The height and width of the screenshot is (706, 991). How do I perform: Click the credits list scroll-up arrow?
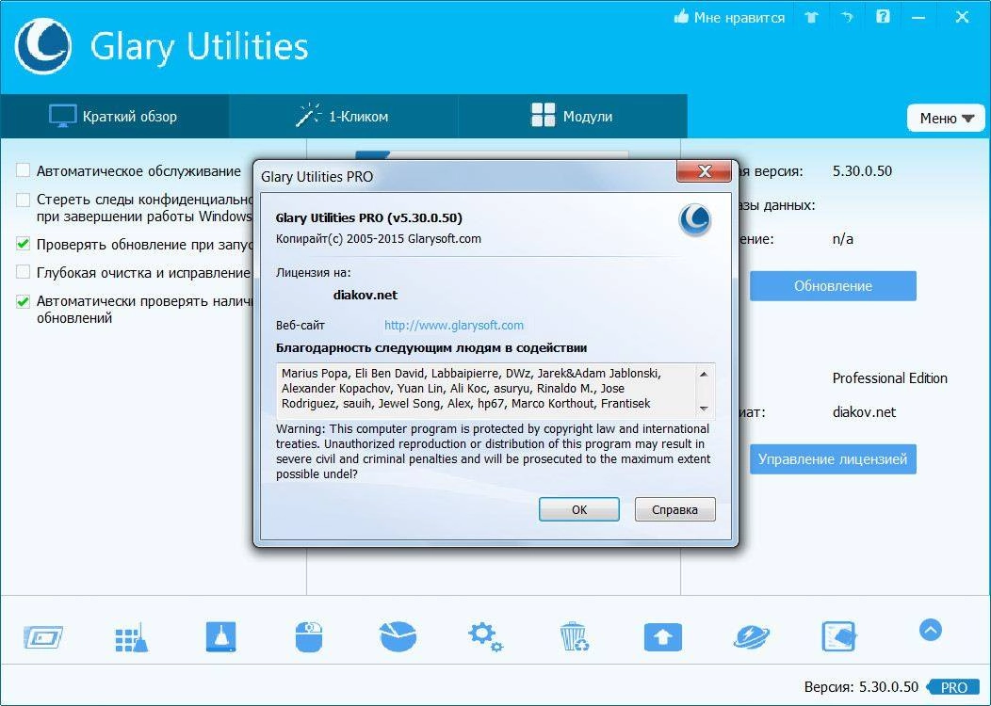click(x=704, y=374)
